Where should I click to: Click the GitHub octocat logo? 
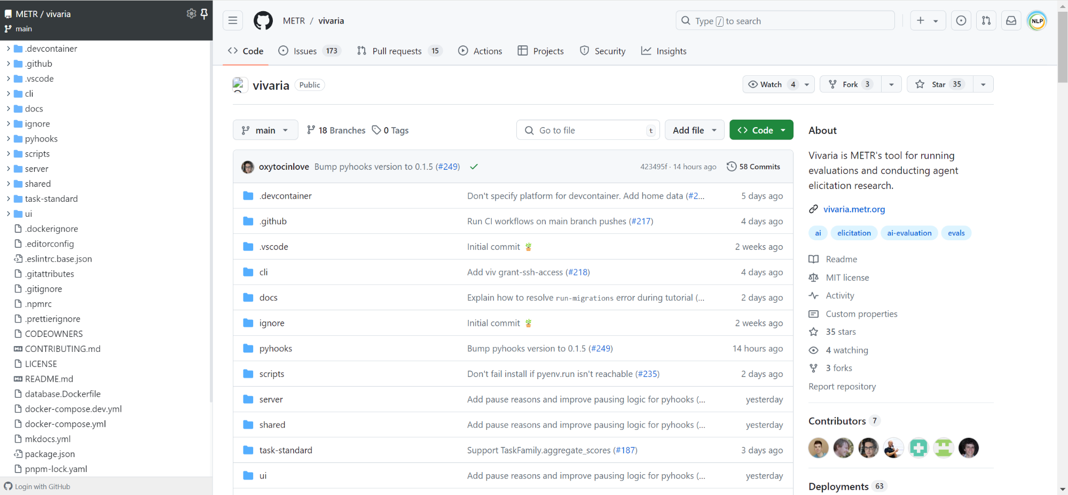click(x=263, y=21)
